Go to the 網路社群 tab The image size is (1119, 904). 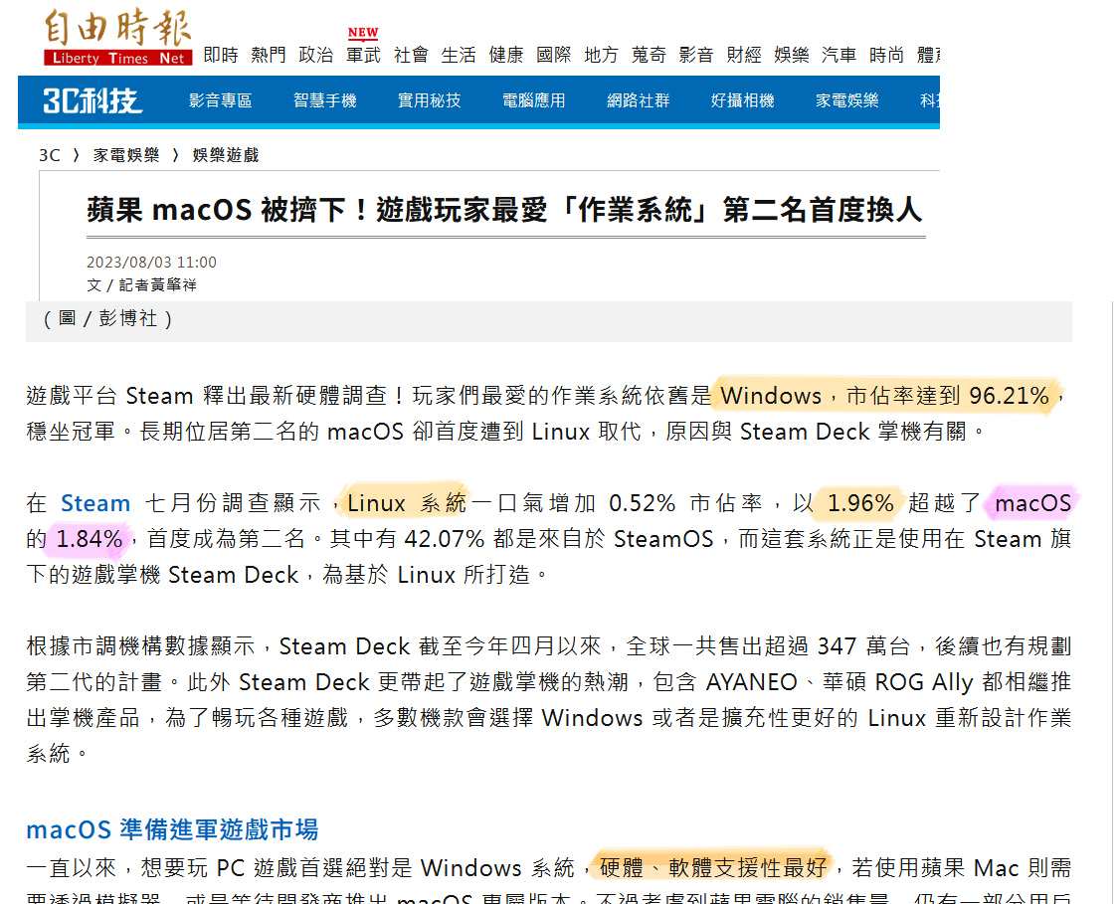click(638, 100)
